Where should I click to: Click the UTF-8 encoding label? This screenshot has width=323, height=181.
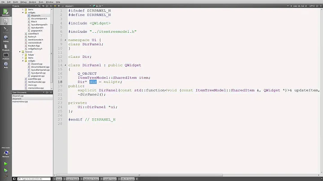point(312,6)
